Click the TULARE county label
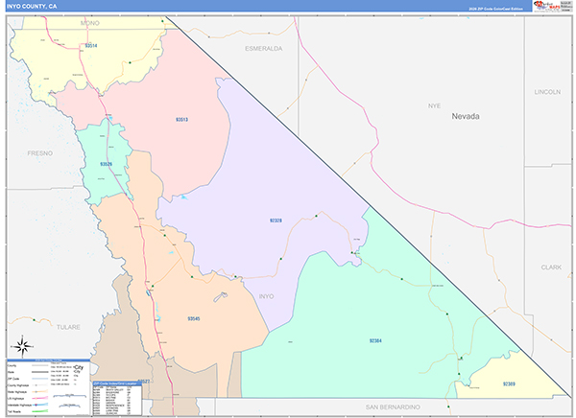The height and width of the screenshot is (418, 576). (x=68, y=327)
